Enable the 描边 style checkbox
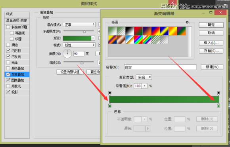230x147 pixels. click(8, 45)
